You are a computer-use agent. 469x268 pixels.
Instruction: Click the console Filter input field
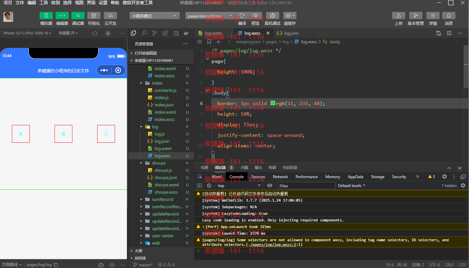[307, 186]
